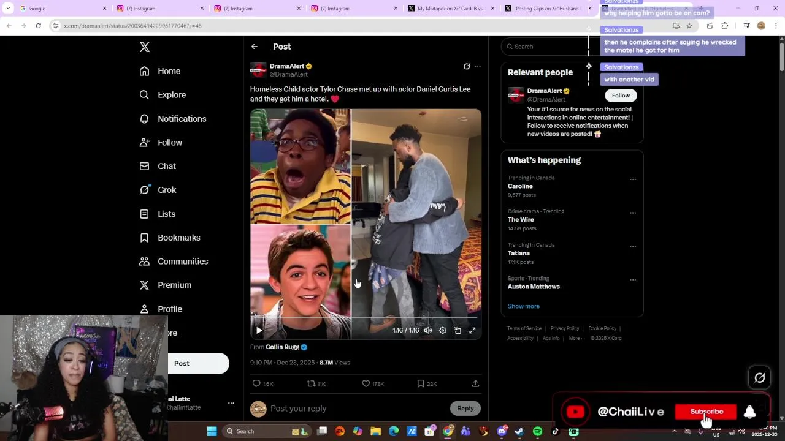
Task: Open the post's three-dot More menu
Action: 478,66
